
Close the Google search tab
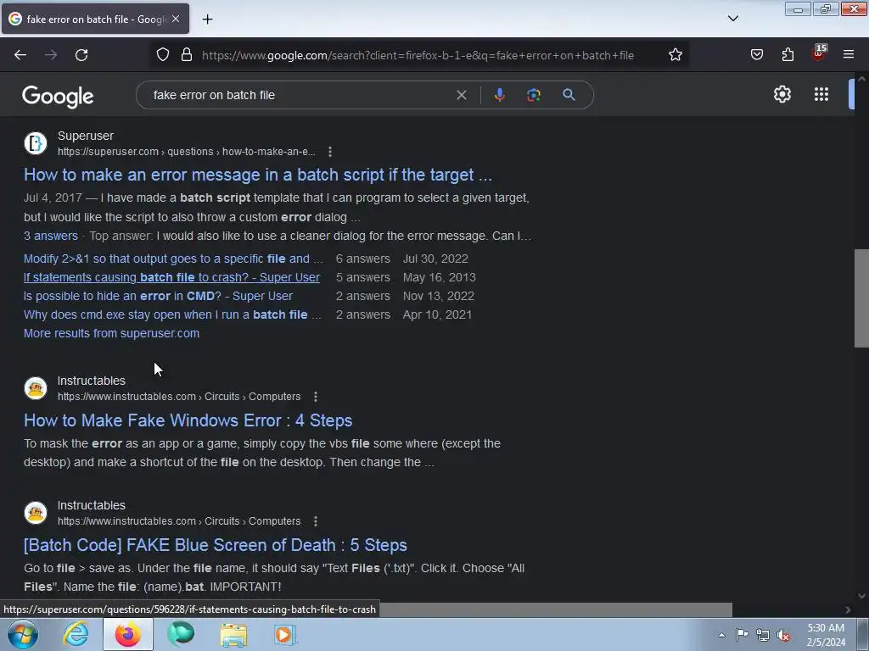point(176,19)
